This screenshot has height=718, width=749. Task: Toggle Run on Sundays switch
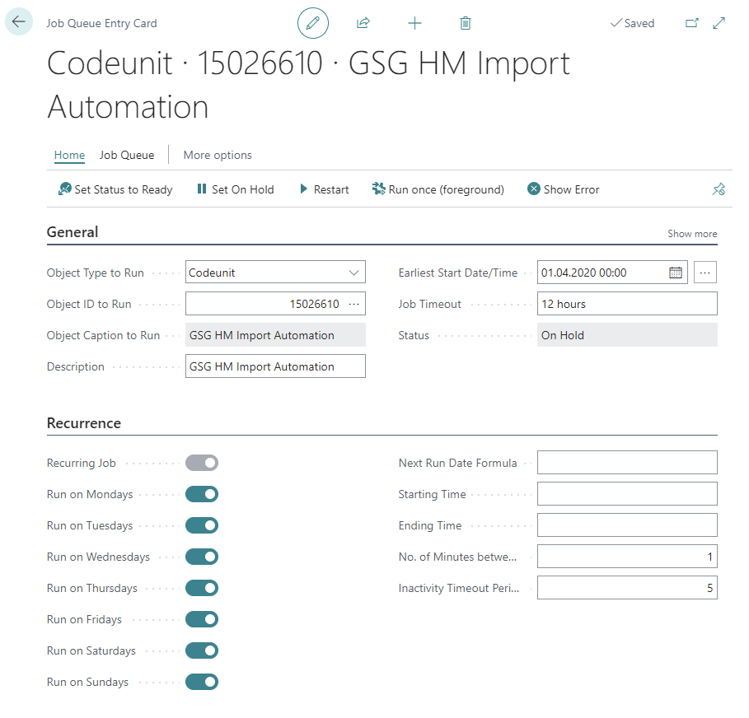click(x=202, y=682)
